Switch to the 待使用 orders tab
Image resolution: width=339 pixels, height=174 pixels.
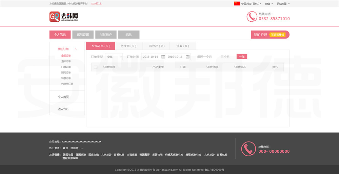point(128,46)
